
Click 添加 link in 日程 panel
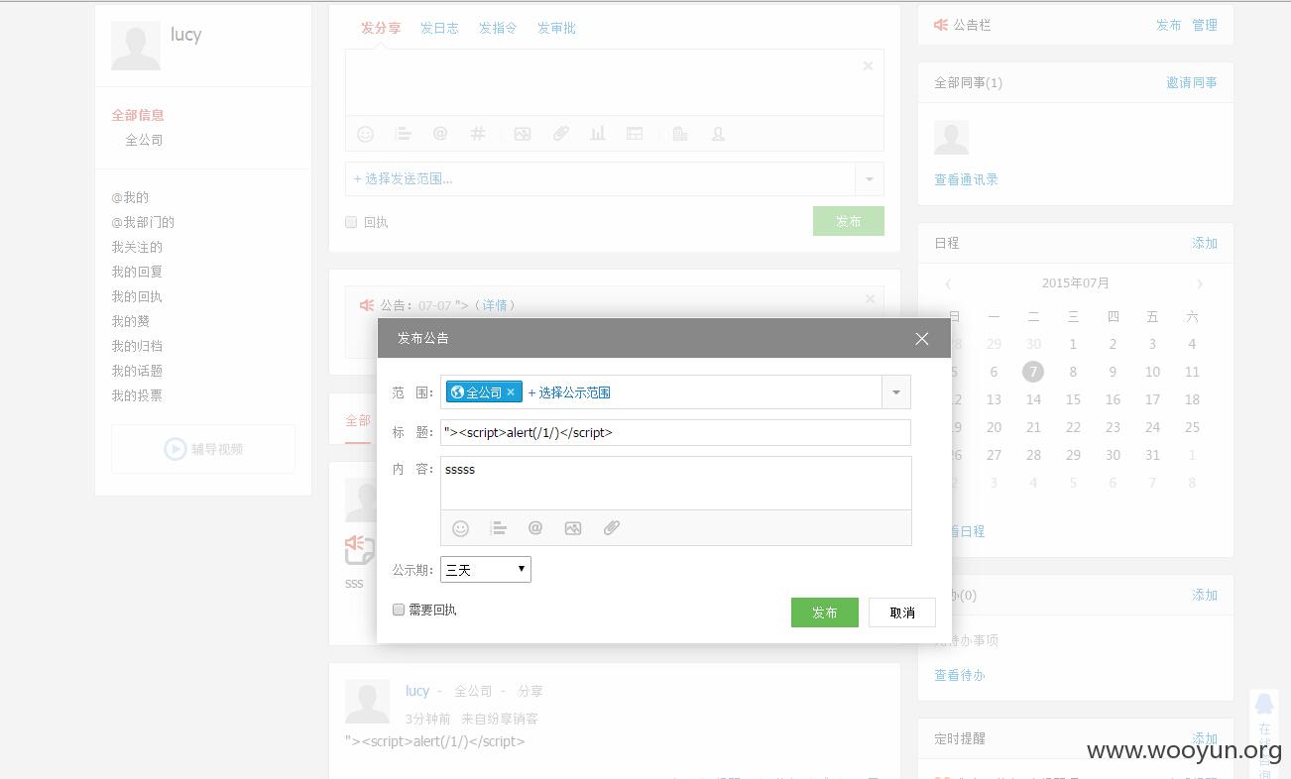1205,243
